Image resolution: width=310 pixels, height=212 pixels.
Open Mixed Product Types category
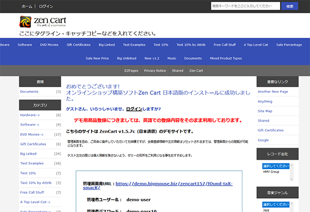[226, 58]
